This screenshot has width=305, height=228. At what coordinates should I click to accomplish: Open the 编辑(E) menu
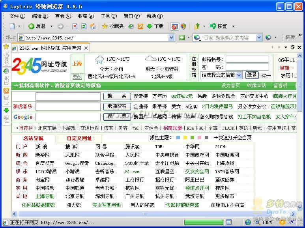(40, 16)
